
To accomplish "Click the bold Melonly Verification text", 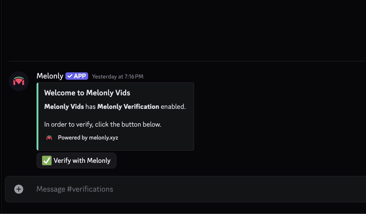I will coord(128,106).
